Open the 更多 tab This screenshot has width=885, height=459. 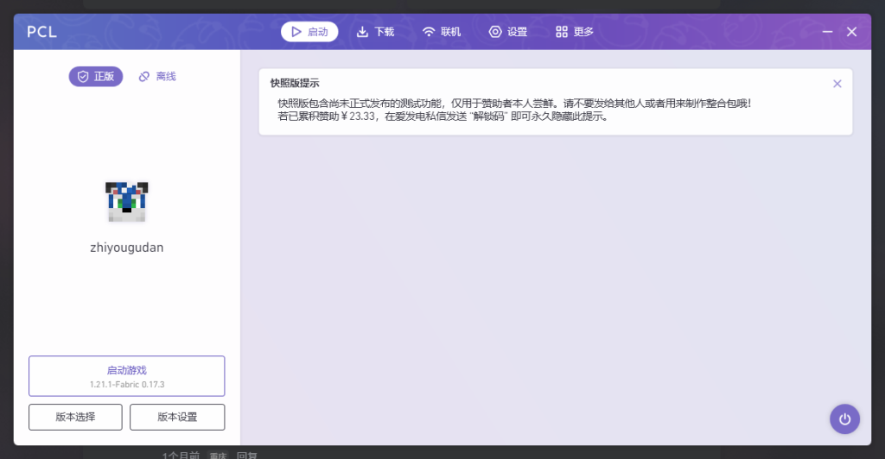(x=575, y=32)
